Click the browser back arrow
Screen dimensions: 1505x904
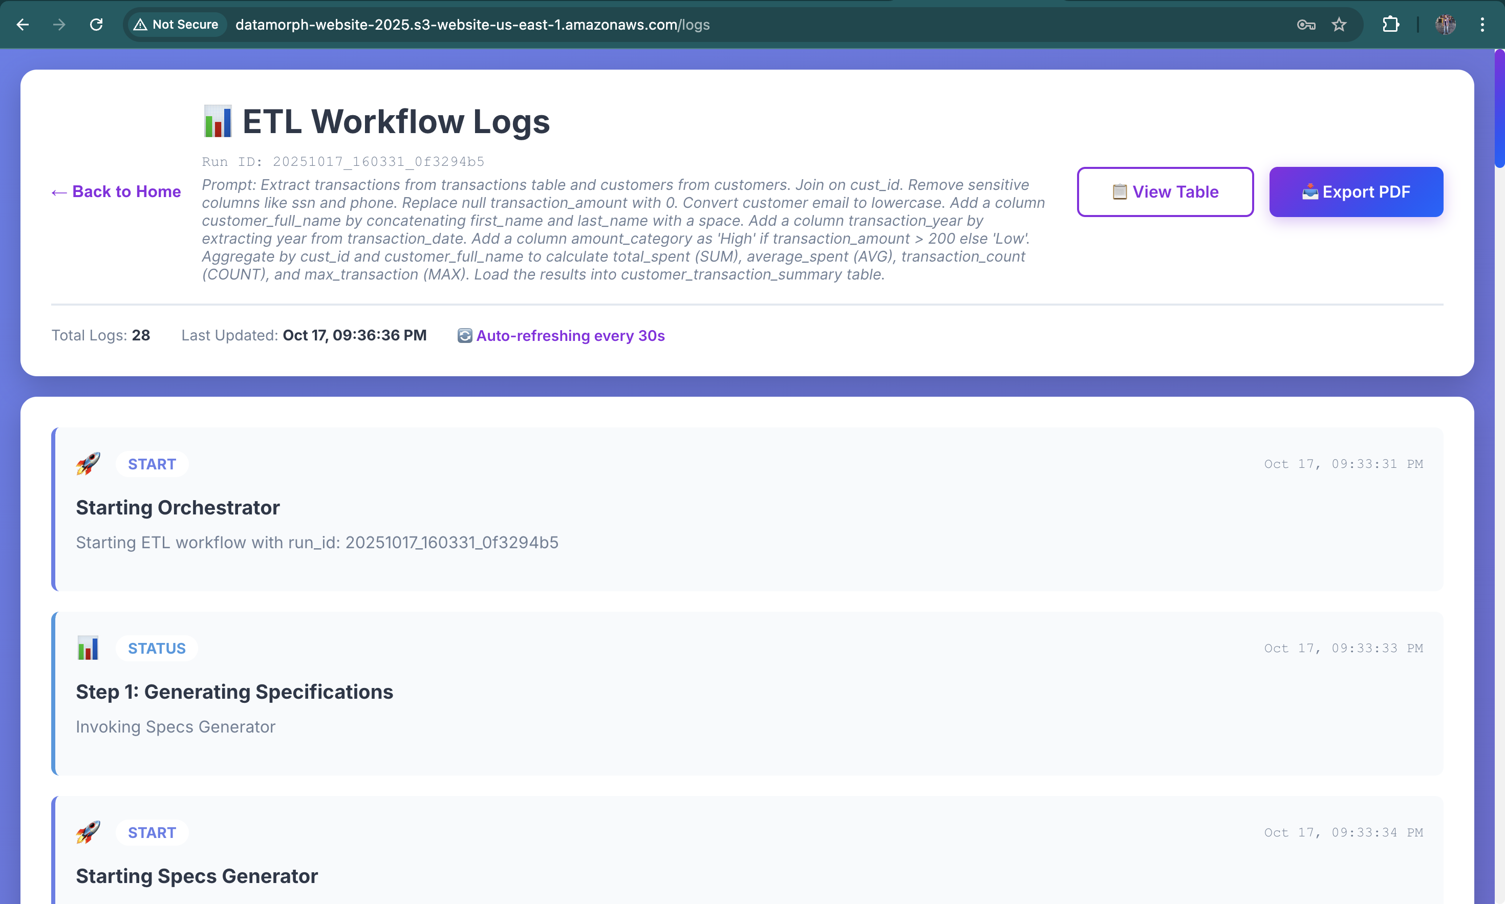[x=23, y=25]
